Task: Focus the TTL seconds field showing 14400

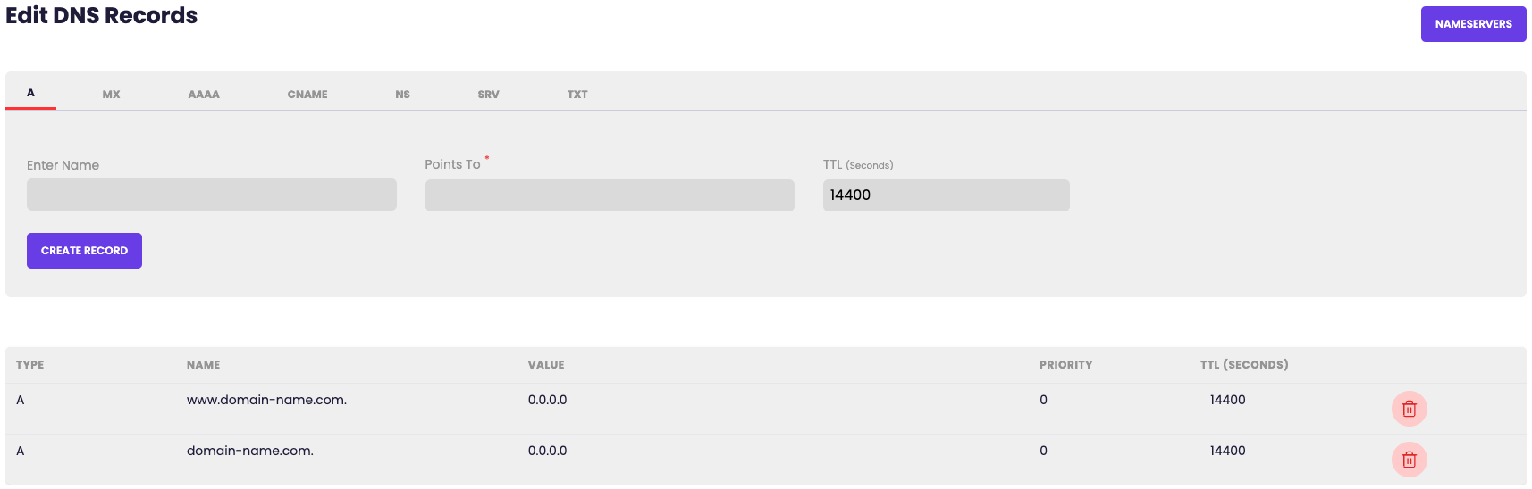Action: 946,195
